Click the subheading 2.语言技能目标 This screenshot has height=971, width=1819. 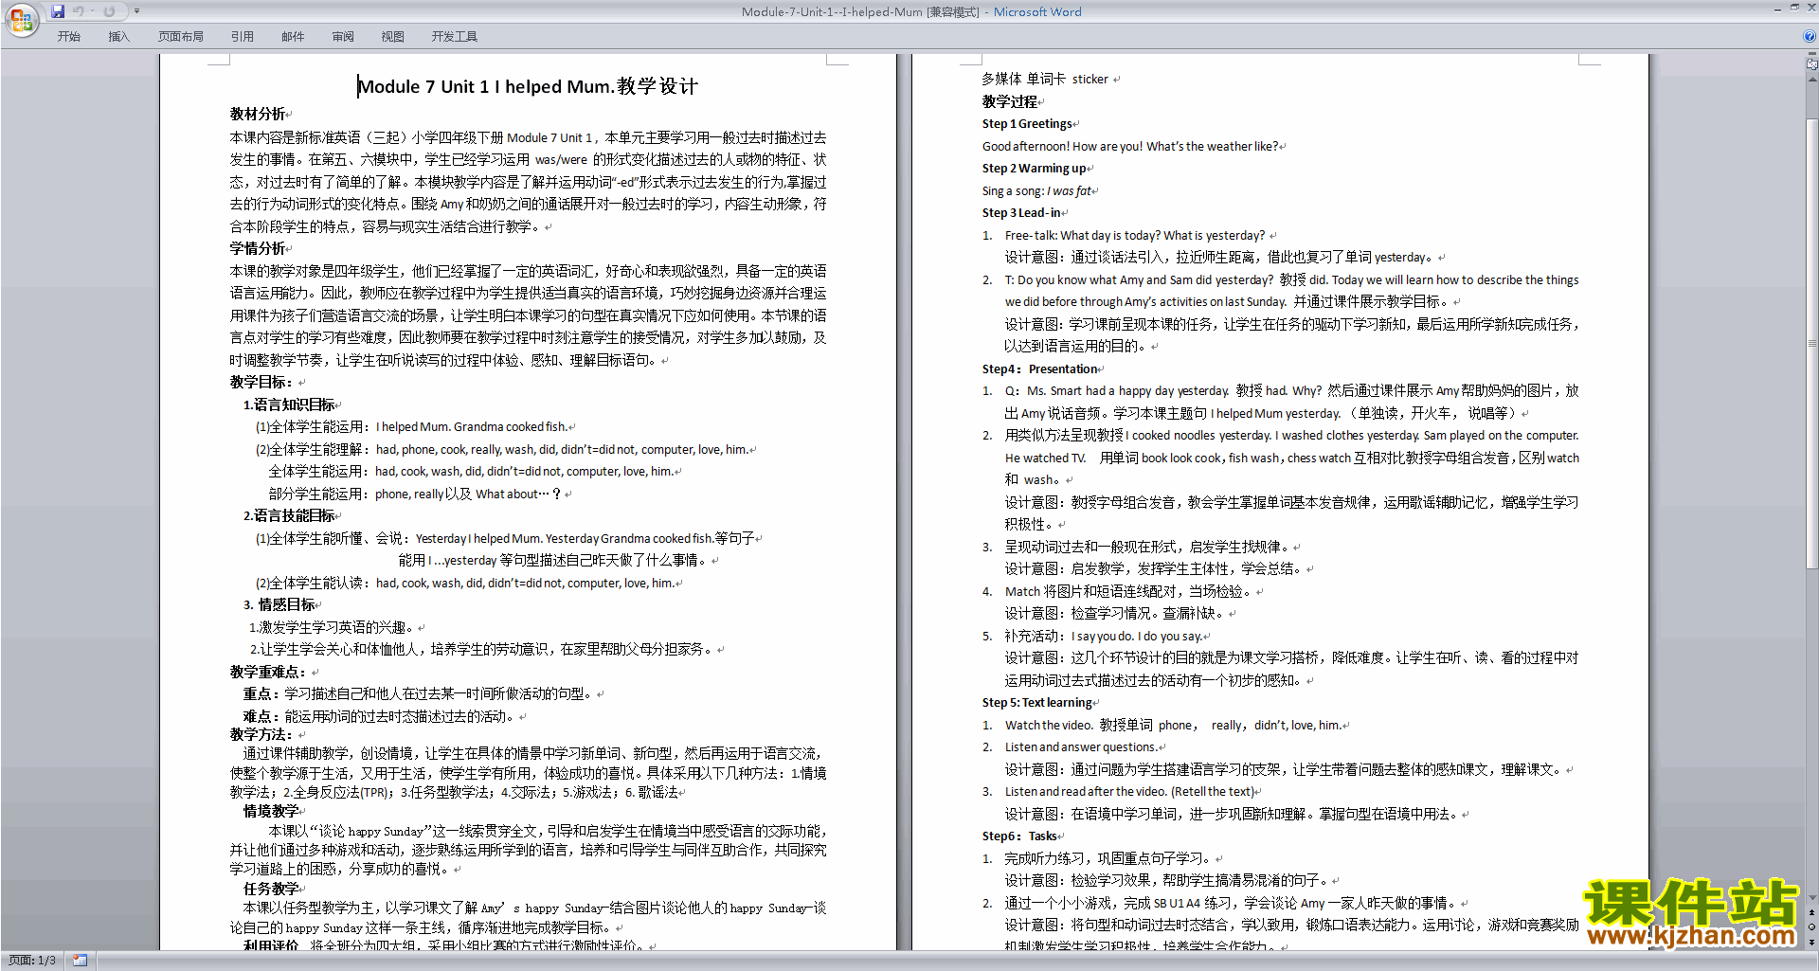(x=289, y=515)
